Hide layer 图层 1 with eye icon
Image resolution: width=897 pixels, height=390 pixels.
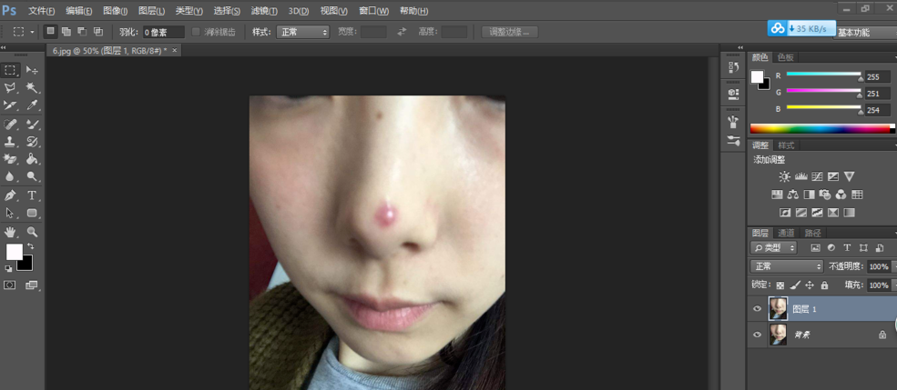tap(757, 309)
